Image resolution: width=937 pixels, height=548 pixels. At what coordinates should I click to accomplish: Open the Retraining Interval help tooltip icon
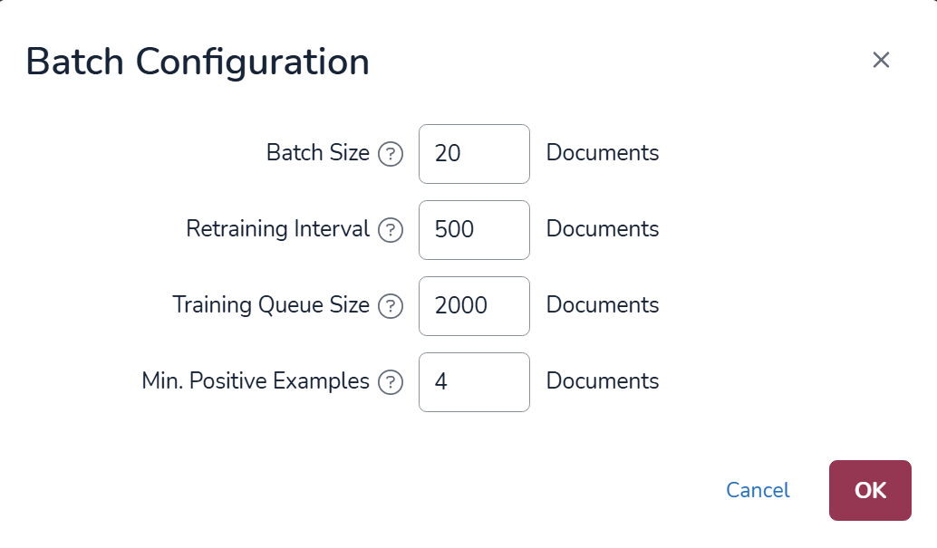tap(390, 231)
